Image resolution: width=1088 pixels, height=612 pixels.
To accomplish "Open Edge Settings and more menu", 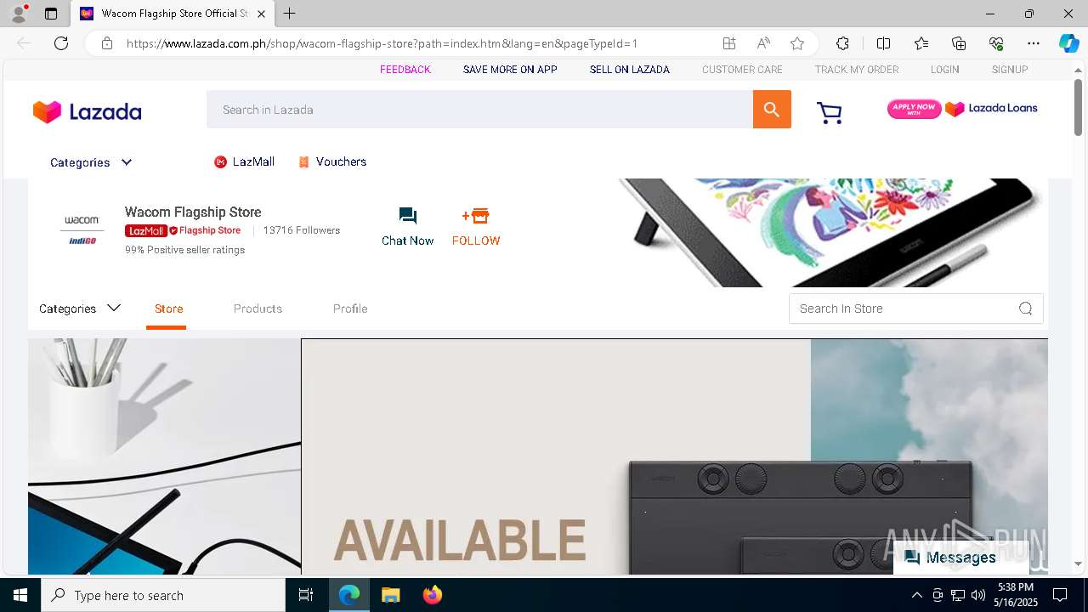I will pos(1034,43).
